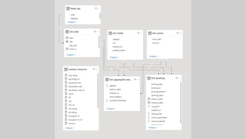
Task: Select the property_name field in dim_hotels
Action: coord(119,51)
